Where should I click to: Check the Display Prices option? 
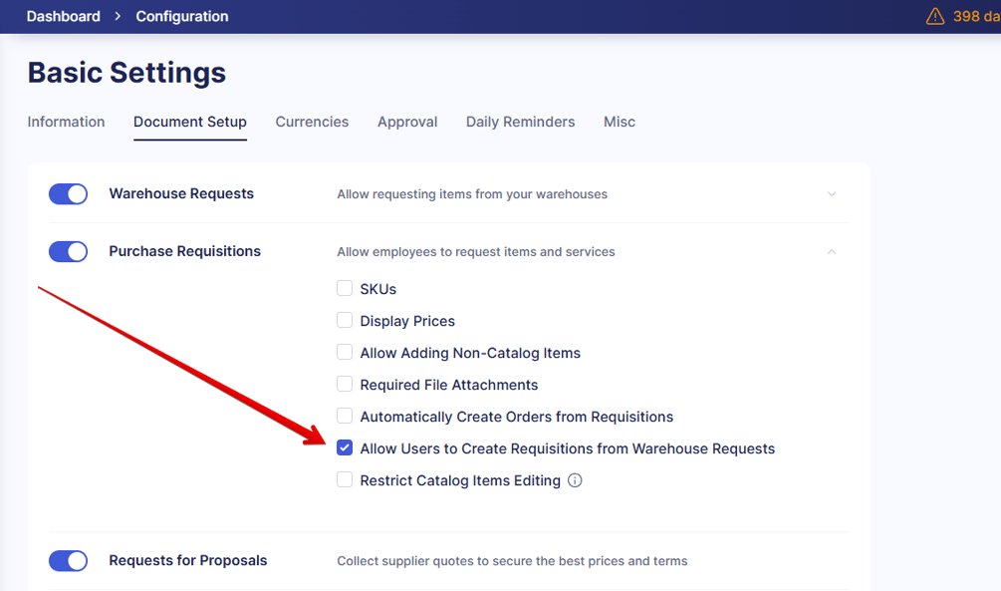click(x=344, y=320)
